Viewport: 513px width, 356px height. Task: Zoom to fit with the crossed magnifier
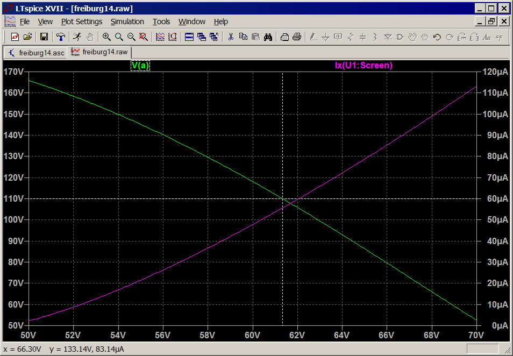(143, 37)
